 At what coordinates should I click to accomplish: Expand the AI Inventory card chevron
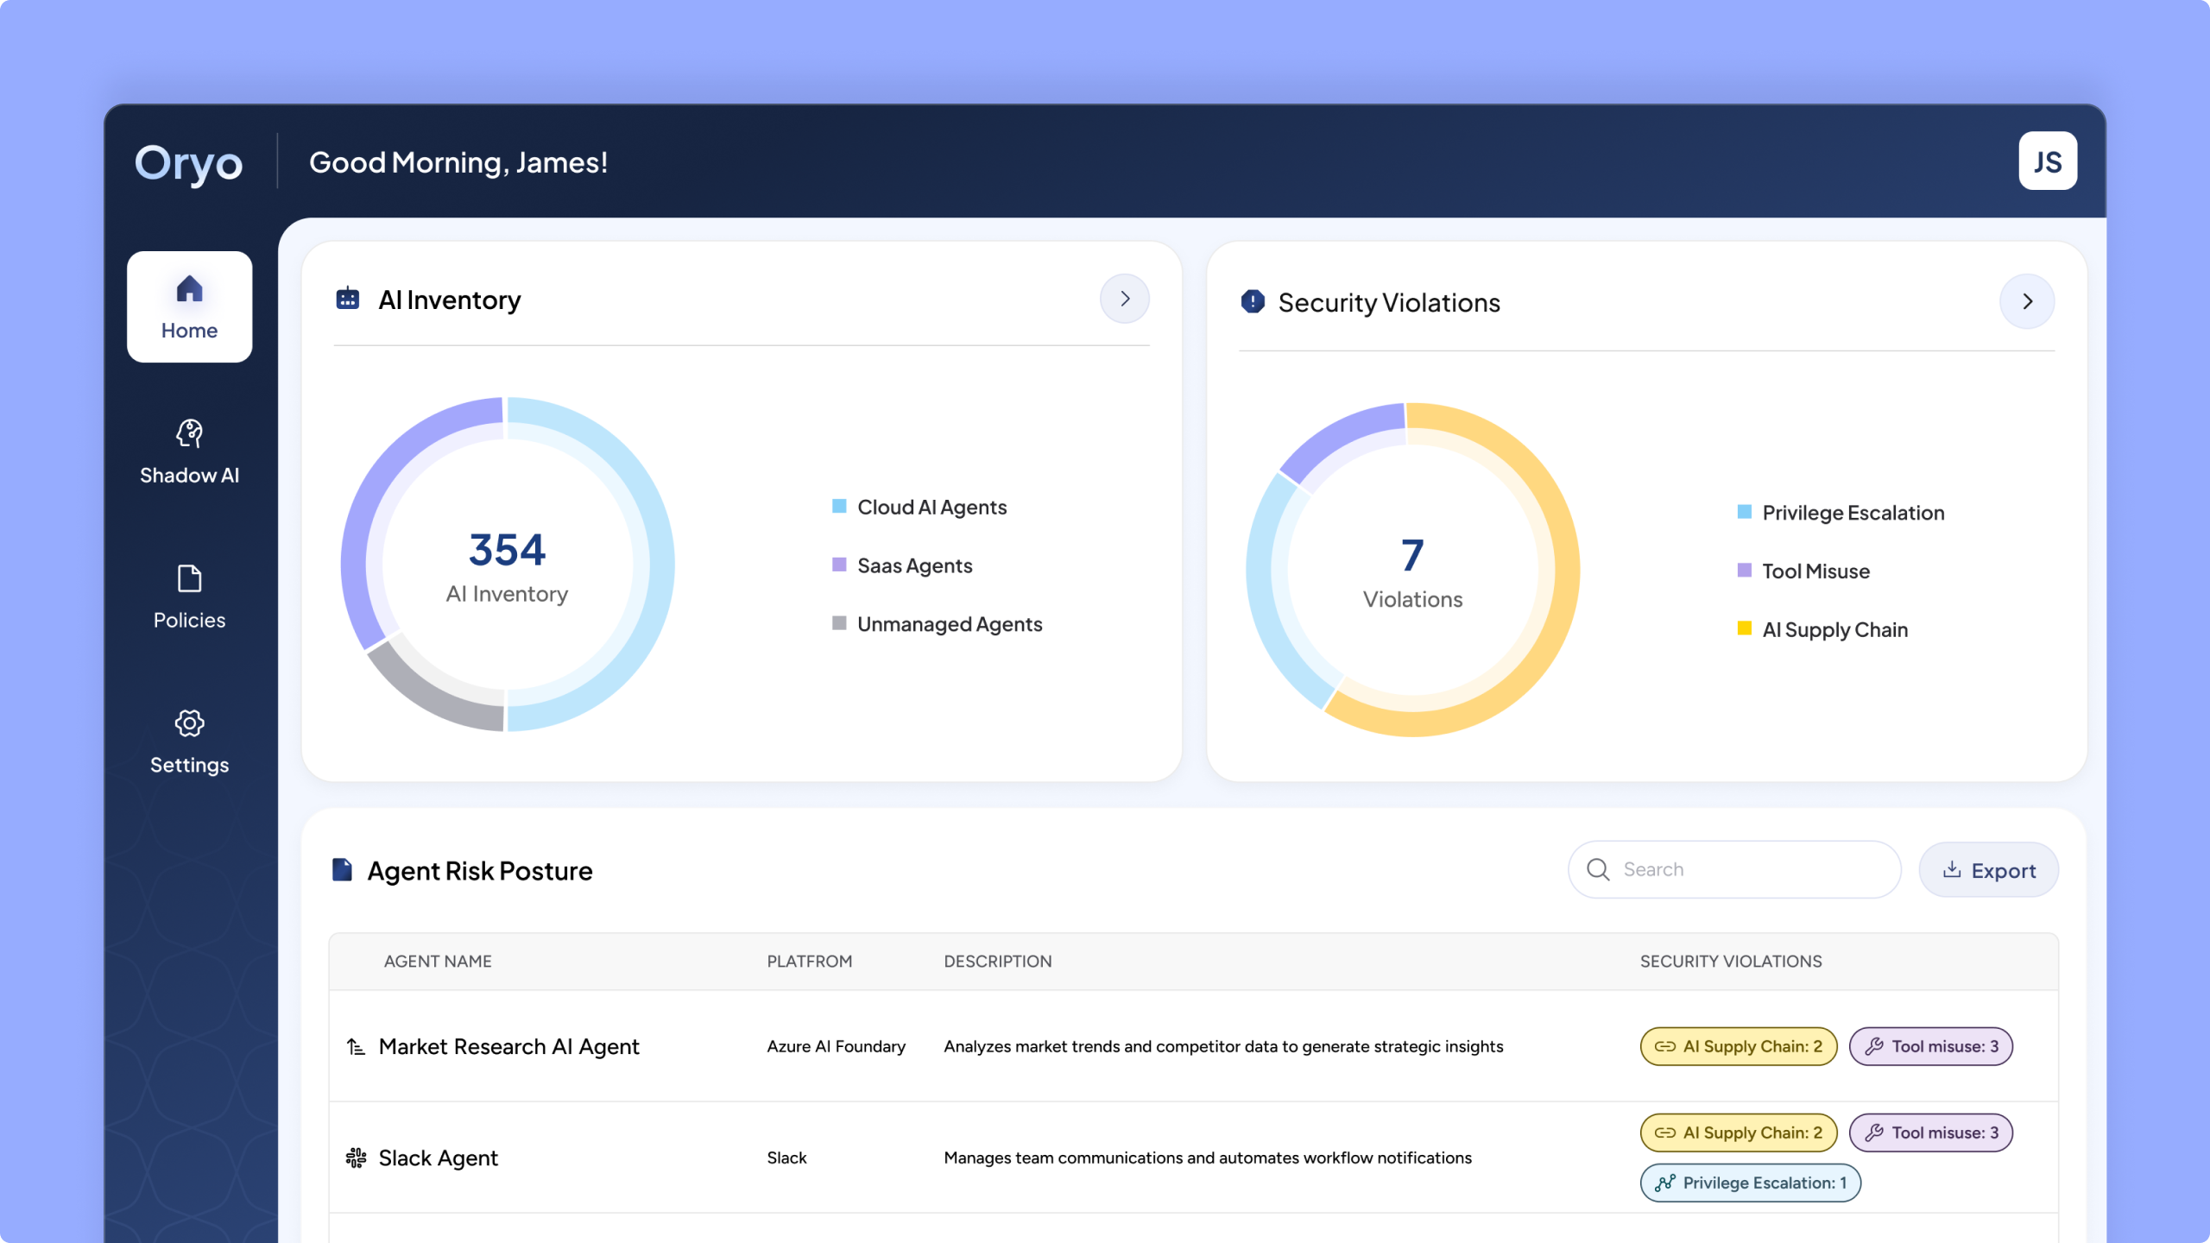tap(1124, 299)
